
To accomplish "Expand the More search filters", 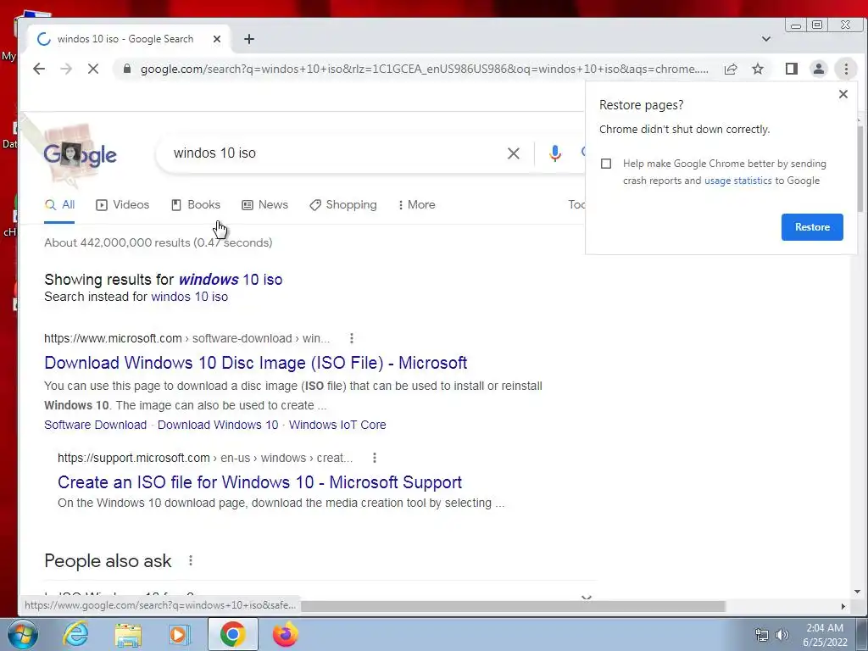I will (x=417, y=205).
